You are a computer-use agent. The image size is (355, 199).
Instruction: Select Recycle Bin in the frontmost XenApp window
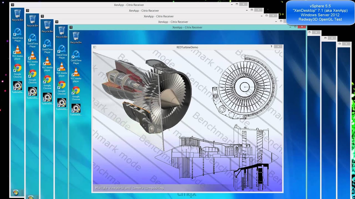click(76, 38)
